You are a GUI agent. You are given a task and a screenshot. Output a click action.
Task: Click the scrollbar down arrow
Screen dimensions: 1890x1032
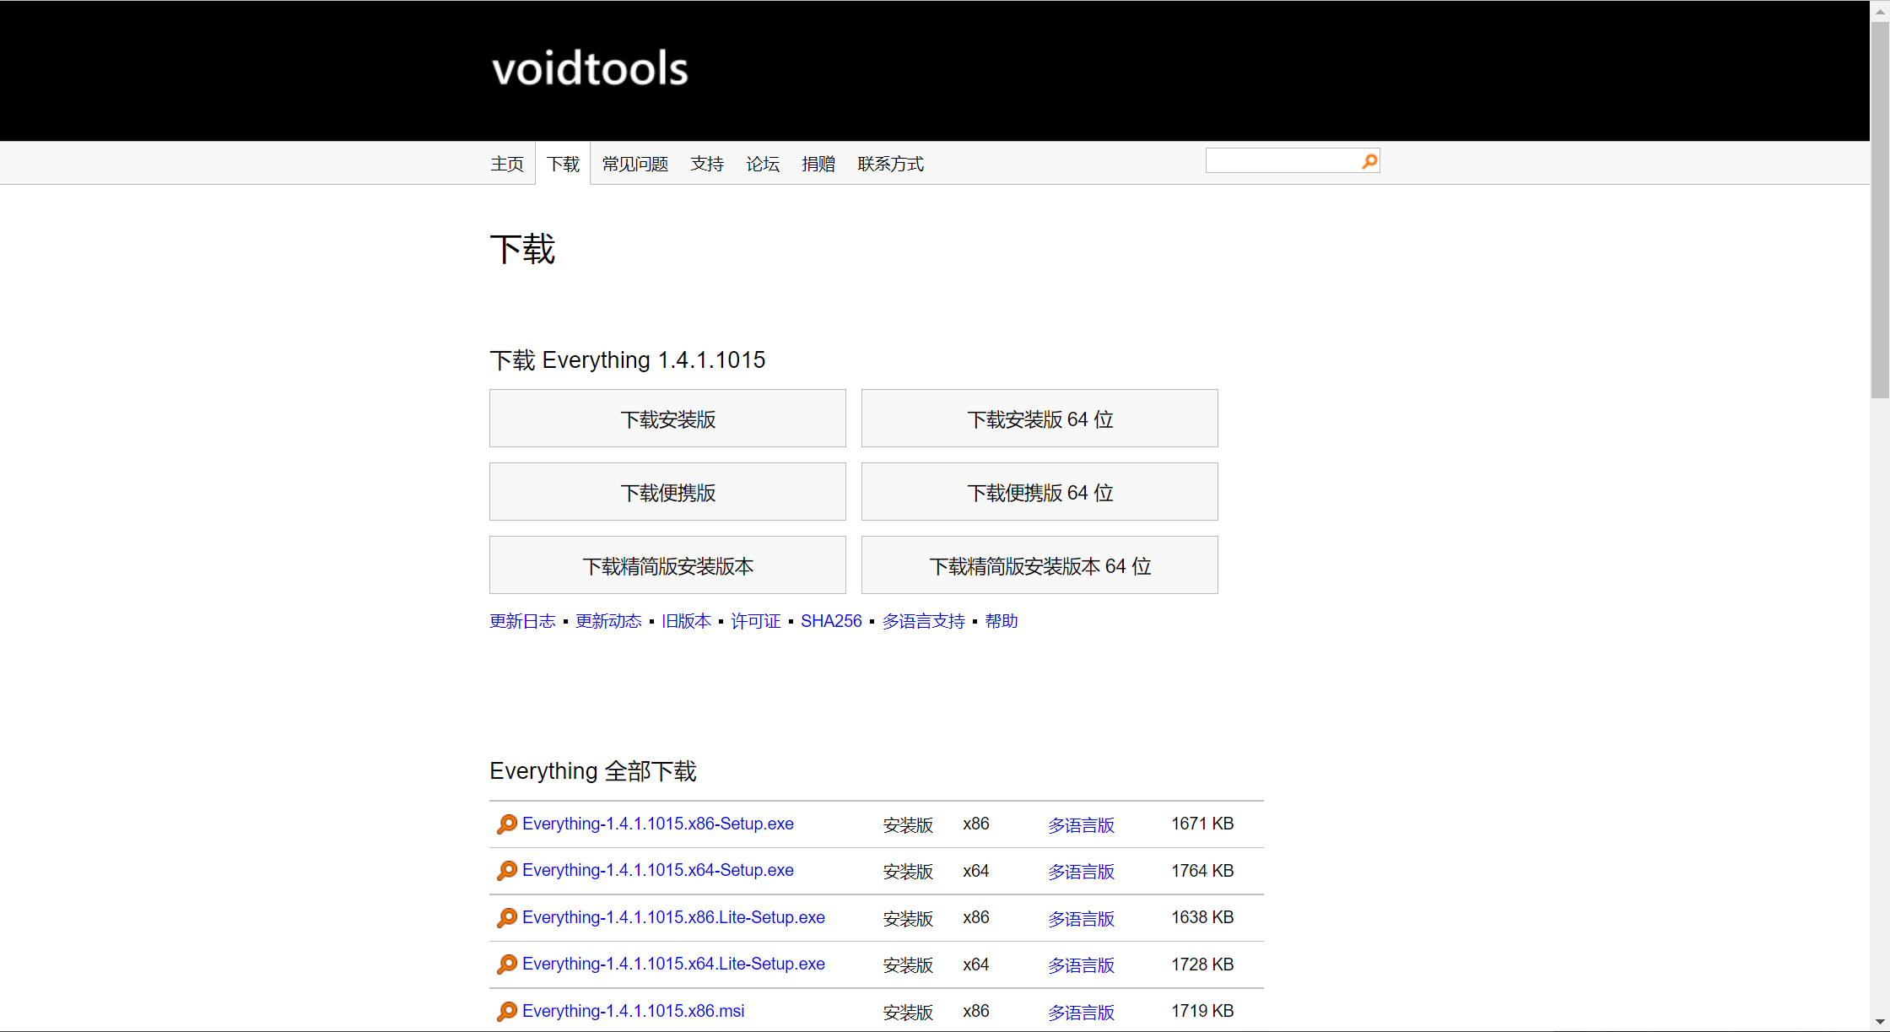pos(1880,1022)
